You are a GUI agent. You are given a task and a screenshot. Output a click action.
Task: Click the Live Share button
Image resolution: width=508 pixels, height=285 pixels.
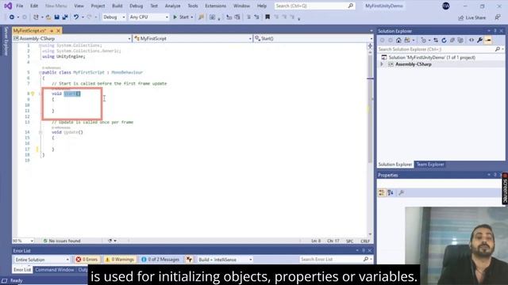click(472, 17)
